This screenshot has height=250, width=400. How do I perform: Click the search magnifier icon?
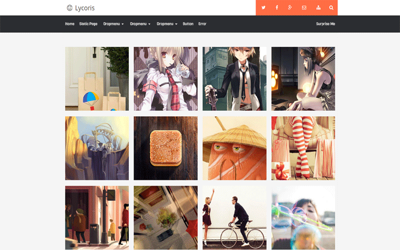pos(331,8)
